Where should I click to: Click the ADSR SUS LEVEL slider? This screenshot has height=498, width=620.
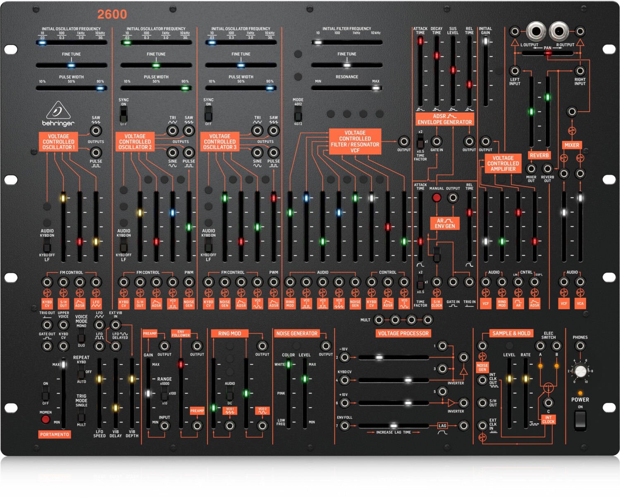[453, 71]
